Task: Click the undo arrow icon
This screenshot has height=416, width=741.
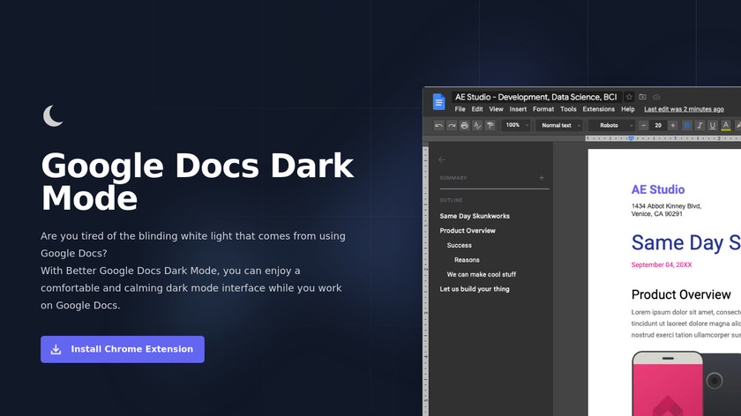Action: [x=438, y=126]
